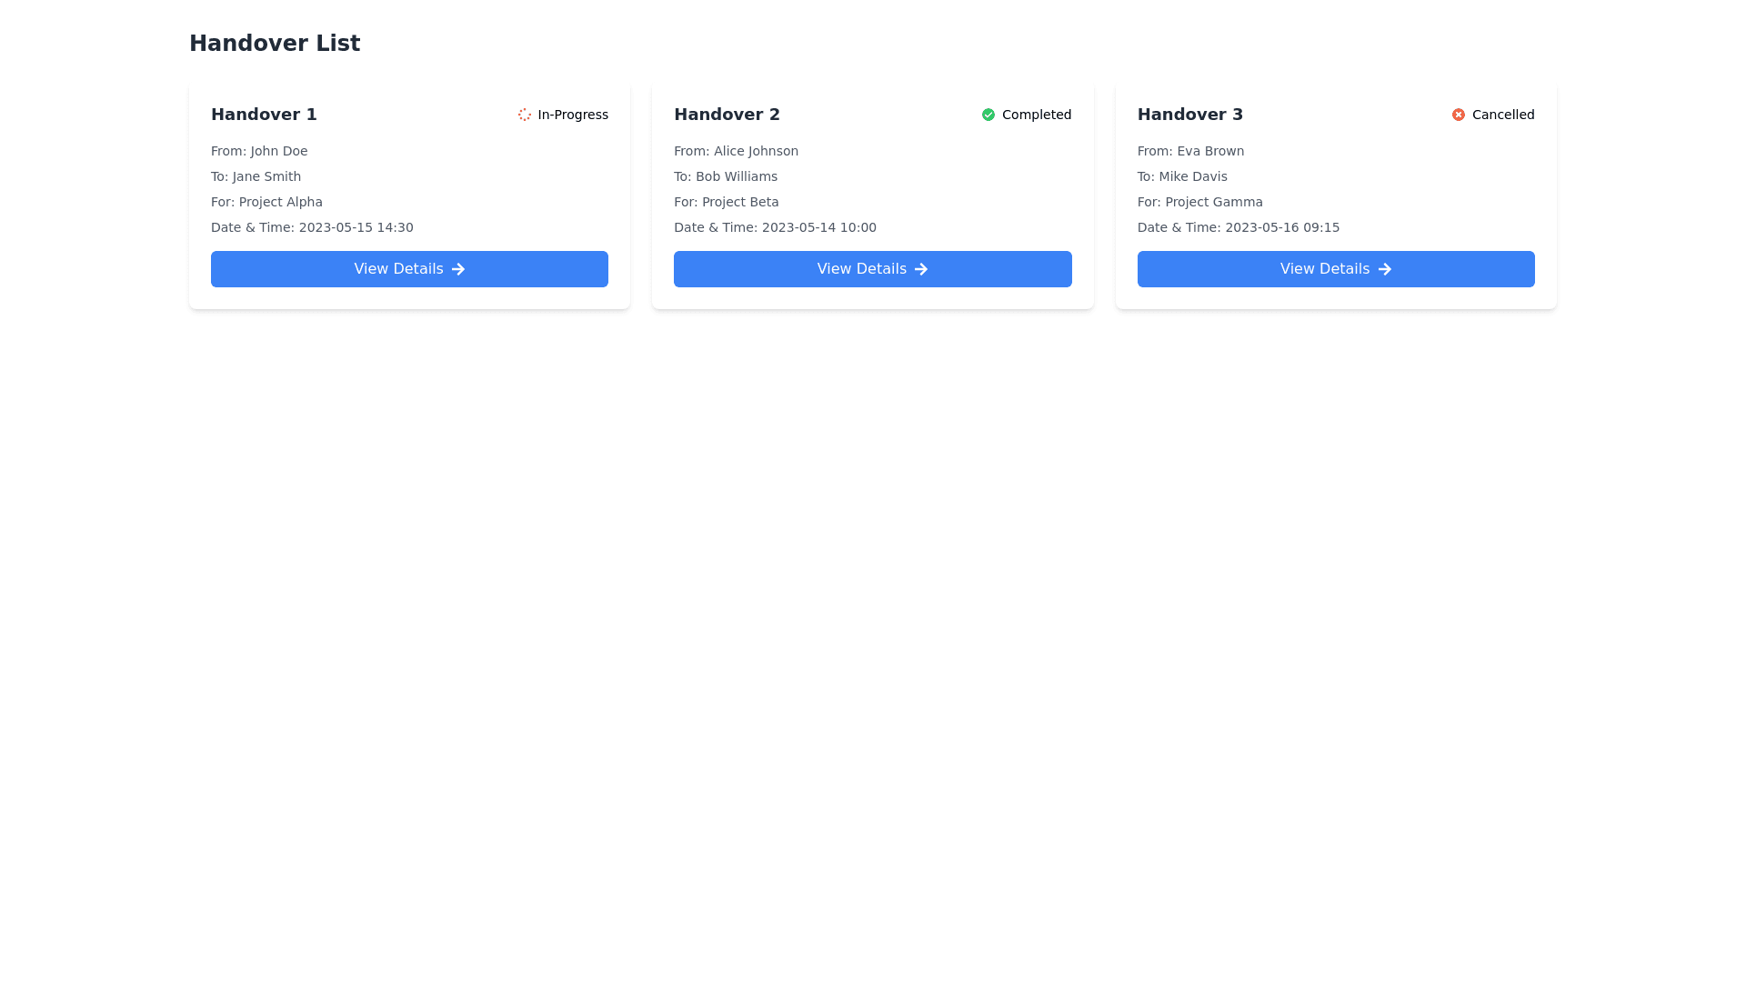Screen dimensions: 1746x982
Task: Click the arrow icon in Handover 3's View Details button
Action: pyautogui.click(x=1384, y=269)
